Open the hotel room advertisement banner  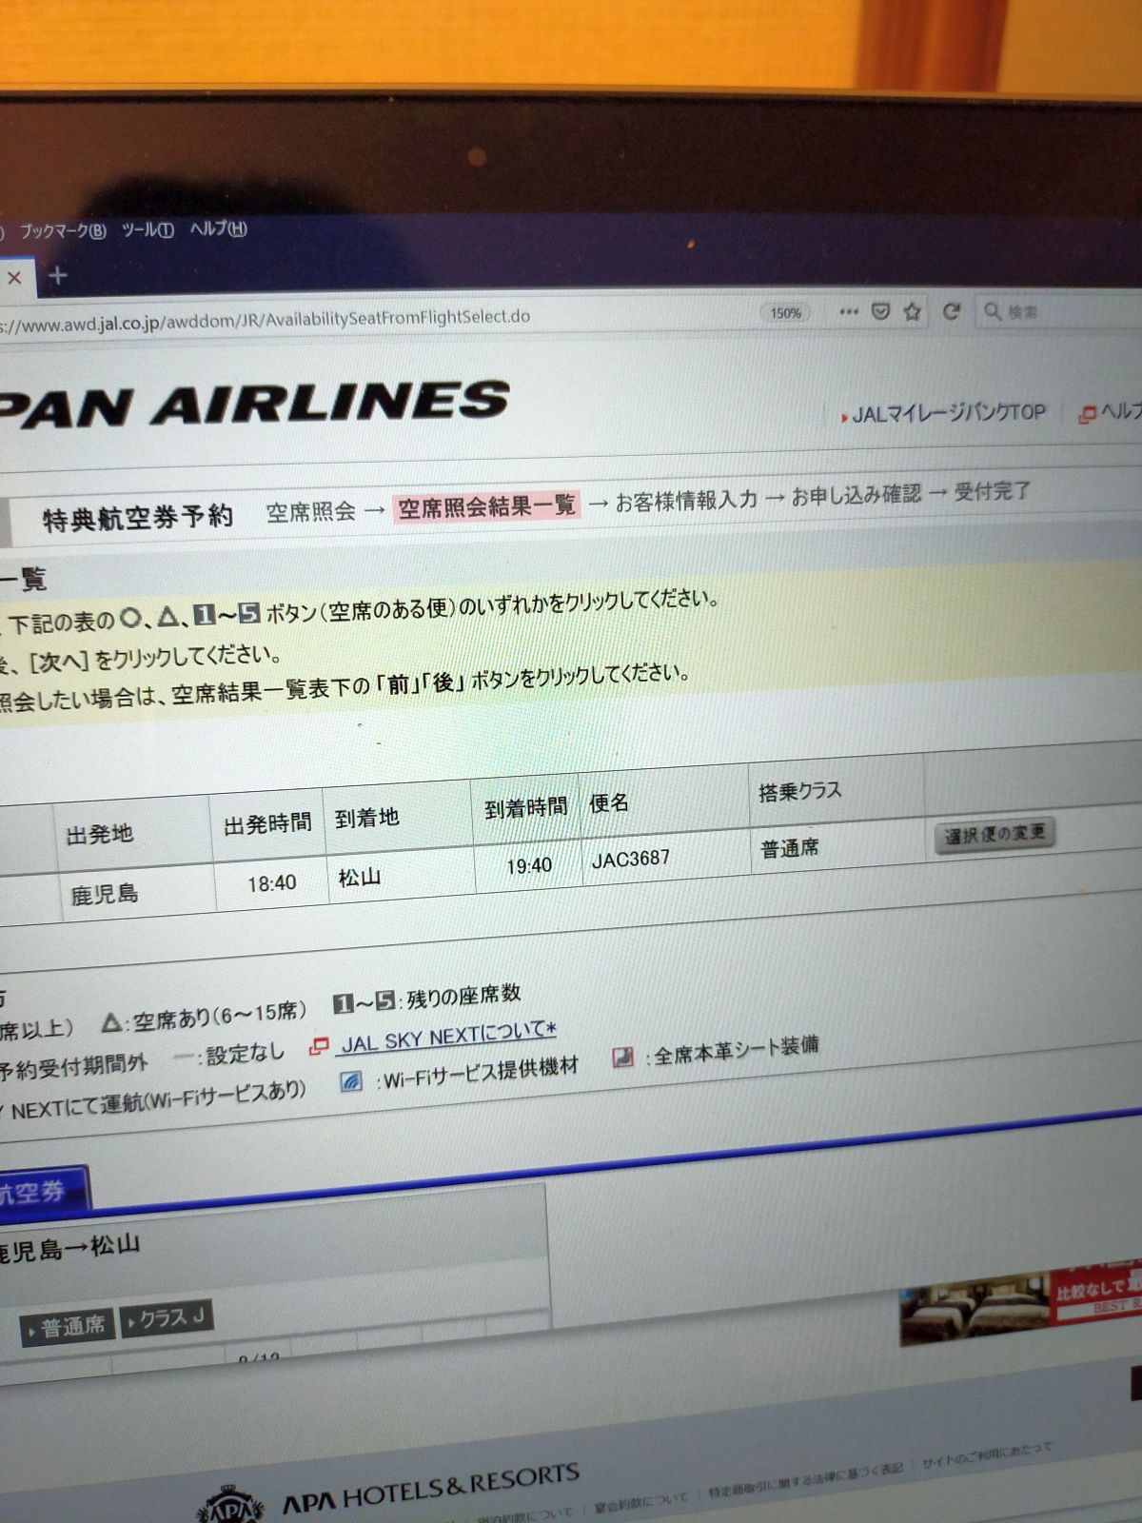1020,1301
